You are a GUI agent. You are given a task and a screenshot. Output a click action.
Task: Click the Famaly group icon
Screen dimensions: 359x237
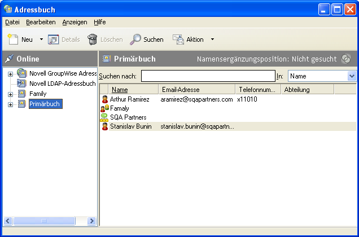(104, 108)
